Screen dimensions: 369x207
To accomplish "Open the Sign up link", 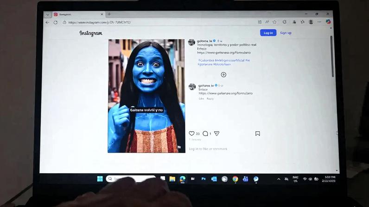I will [286, 33].
